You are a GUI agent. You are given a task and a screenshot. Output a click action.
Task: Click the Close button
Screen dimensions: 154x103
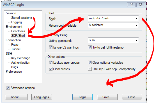pos(132,97)
